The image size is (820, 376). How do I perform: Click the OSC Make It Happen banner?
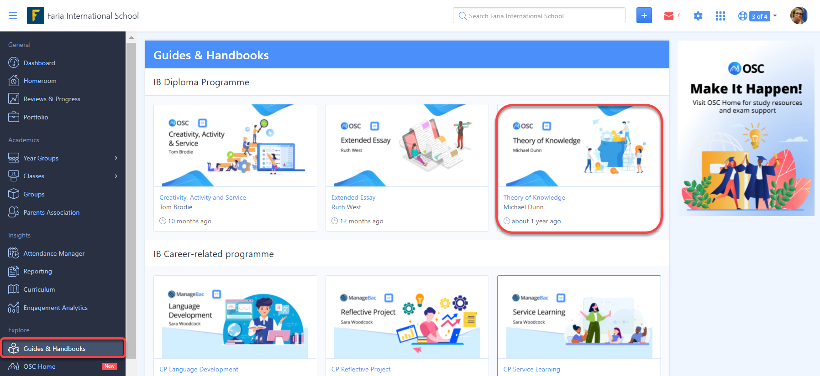746,128
